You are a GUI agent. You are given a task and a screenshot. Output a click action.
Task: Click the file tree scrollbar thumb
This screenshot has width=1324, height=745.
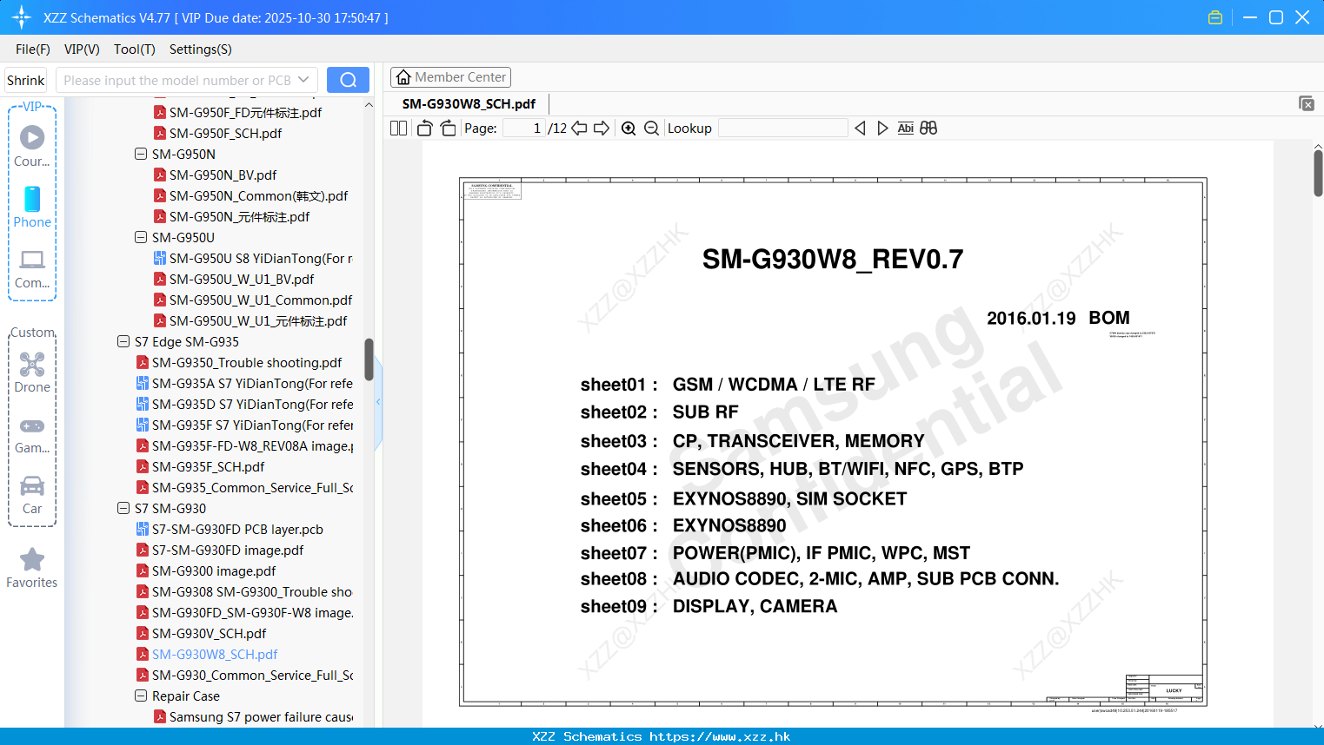pyautogui.click(x=369, y=359)
